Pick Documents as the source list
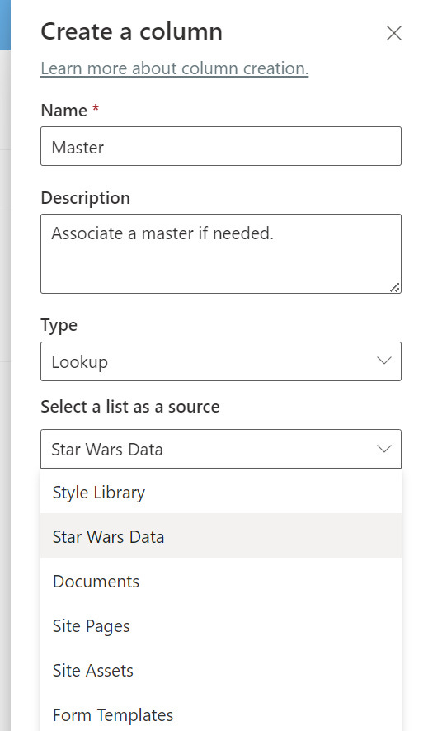 click(x=221, y=581)
